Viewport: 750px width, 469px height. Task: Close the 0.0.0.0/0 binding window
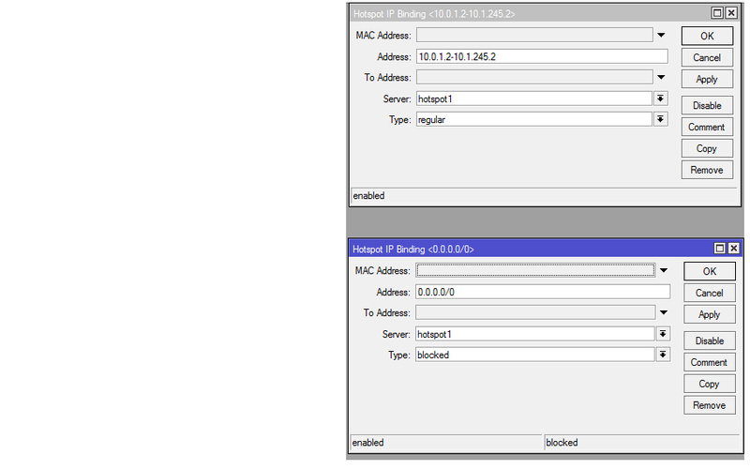[x=734, y=248]
